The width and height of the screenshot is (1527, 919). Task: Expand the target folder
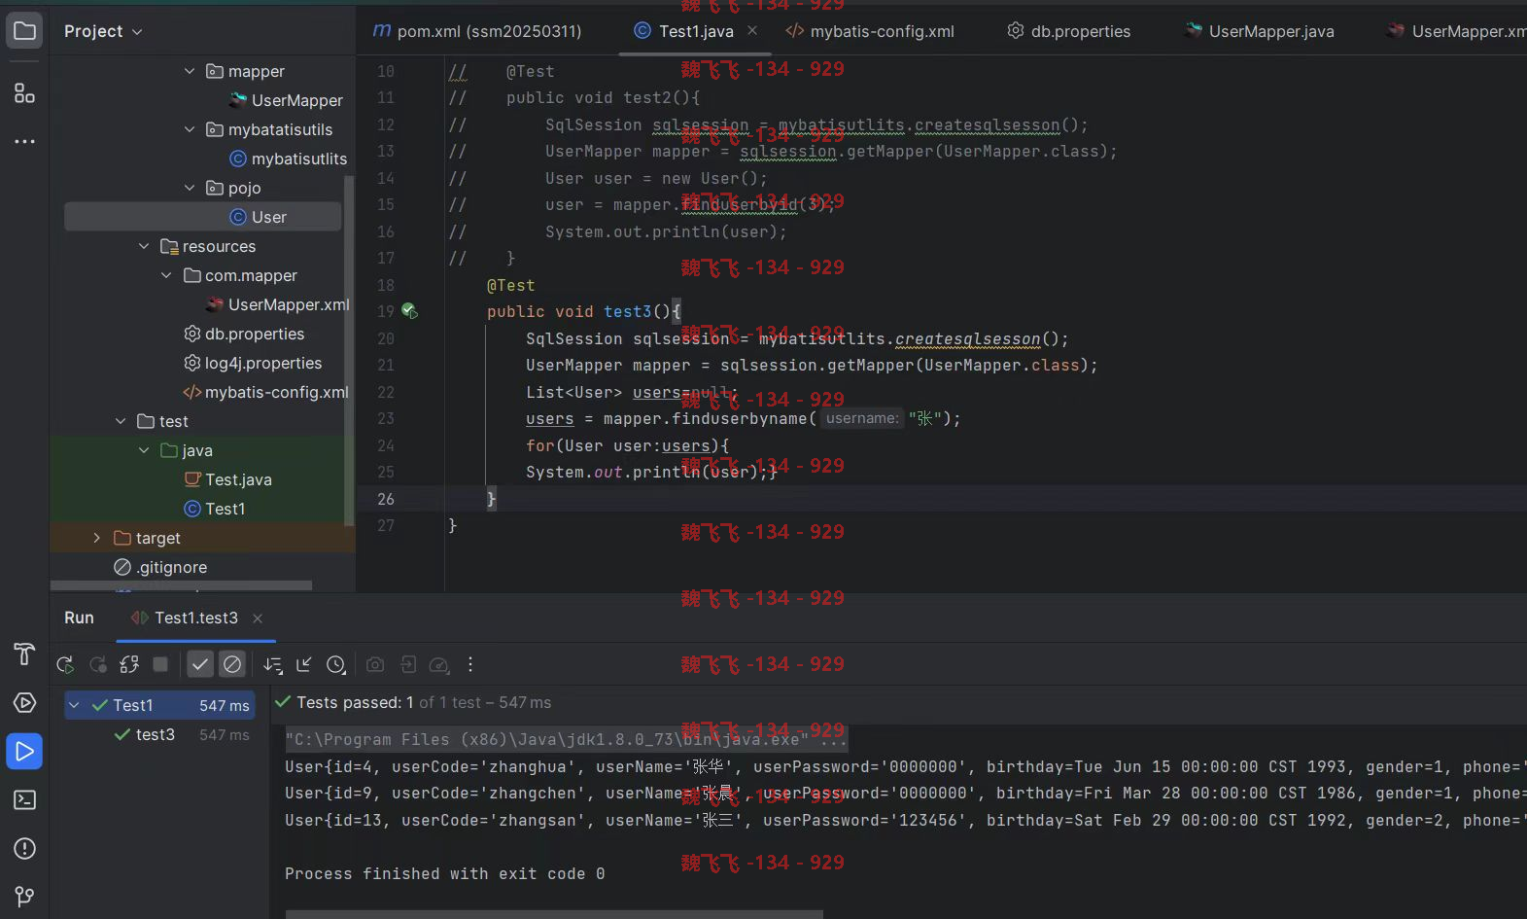pos(96,538)
